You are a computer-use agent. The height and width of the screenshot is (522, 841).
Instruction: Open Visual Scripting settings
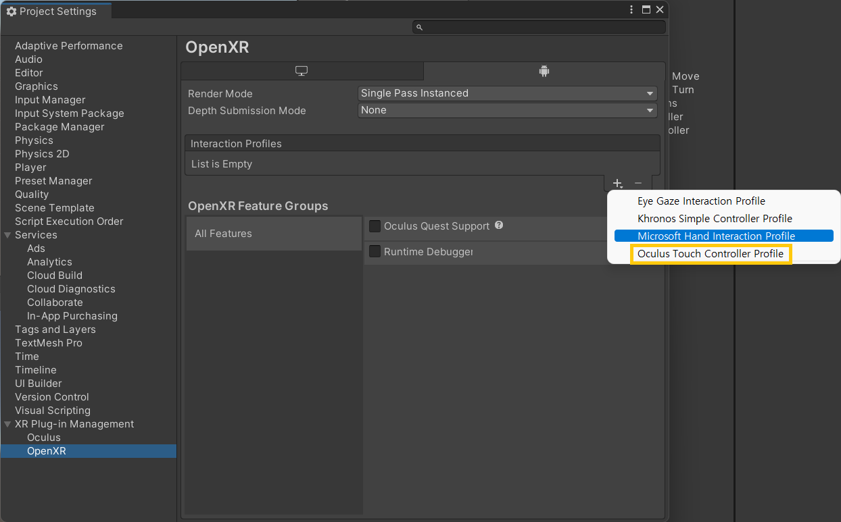[x=53, y=411]
